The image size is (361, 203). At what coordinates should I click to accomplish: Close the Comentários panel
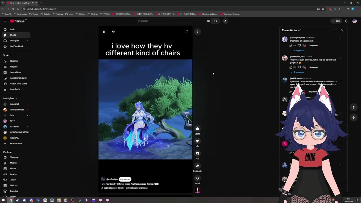(x=342, y=30)
